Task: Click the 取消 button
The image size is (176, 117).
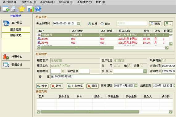Action: [x=57, y=86]
